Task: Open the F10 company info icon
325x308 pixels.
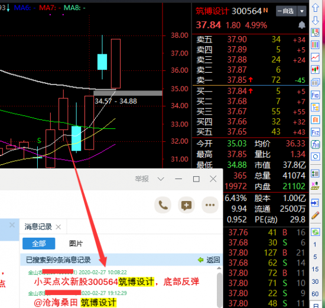Action: (316, 95)
